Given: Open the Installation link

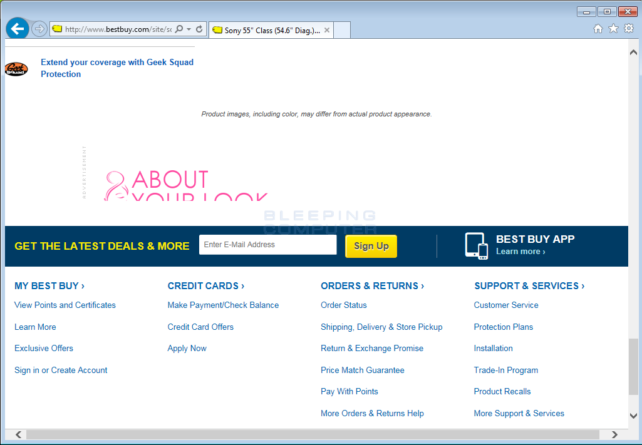Looking at the screenshot, I should tap(493, 348).
